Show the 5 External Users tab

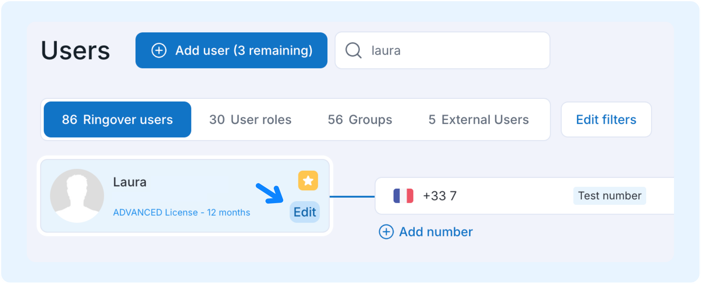[x=478, y=120]
